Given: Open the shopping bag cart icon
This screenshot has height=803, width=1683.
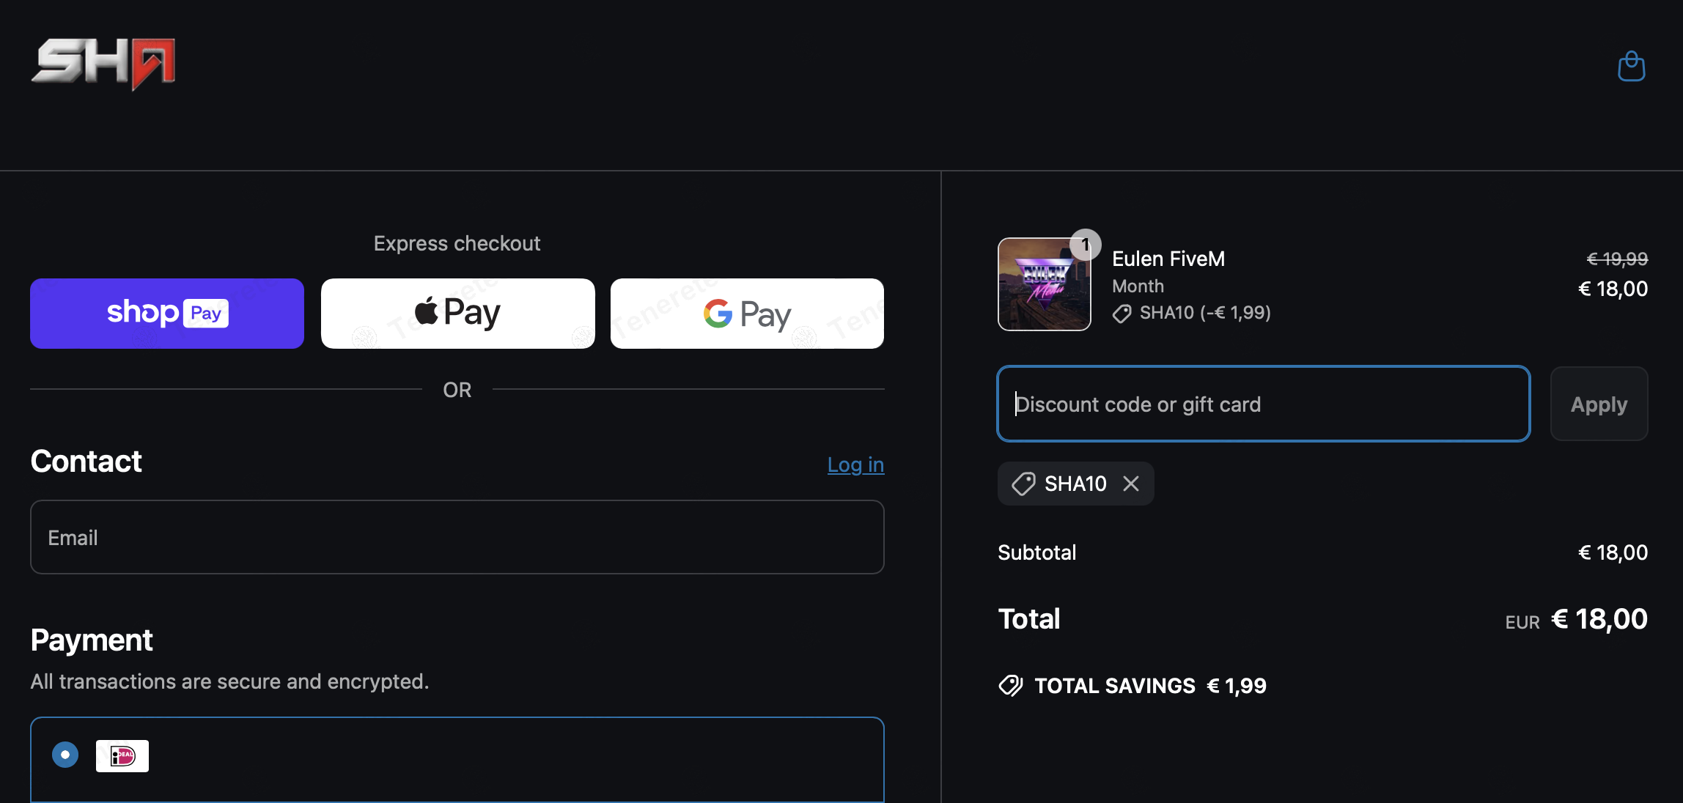Looking at the screenshot, I should (x=1631, y=67).
